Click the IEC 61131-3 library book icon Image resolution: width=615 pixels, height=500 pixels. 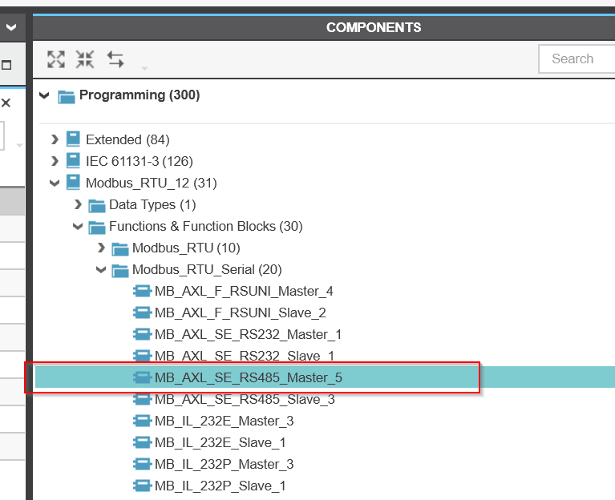pyautogui.click(x=73, y=161)
